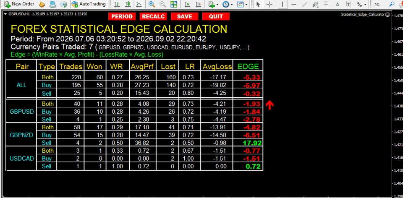The width and height of the screenshot is (403, 198).
Task: Select the Equidistant Channel tool
Action: [x=316, y=4]
